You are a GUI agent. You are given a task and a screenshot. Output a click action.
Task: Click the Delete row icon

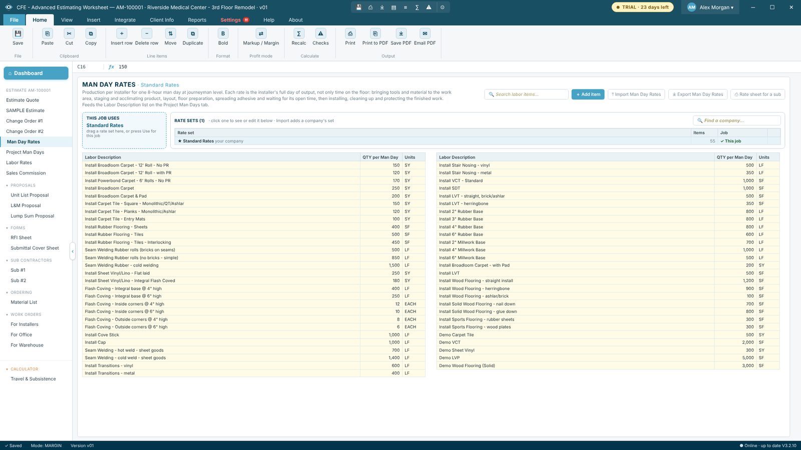pyautogui.click(x=147, y=33)
